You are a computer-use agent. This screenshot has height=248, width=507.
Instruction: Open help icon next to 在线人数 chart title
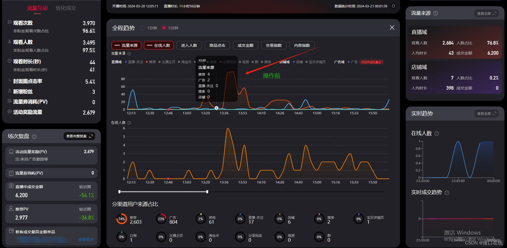click(129, 123)
